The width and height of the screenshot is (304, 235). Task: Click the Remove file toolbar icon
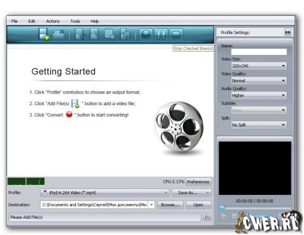click(x=59, y=34)
